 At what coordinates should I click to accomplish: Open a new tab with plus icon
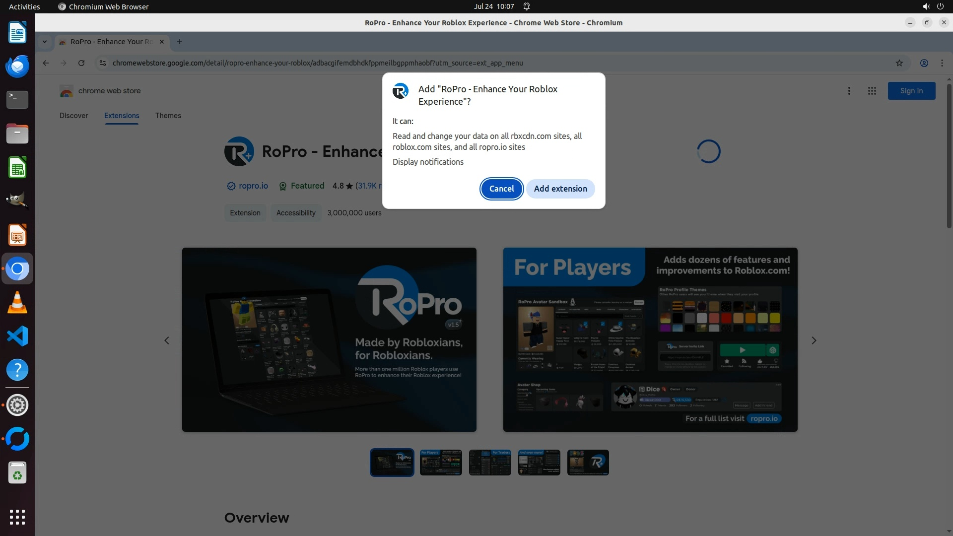[180, 42]
